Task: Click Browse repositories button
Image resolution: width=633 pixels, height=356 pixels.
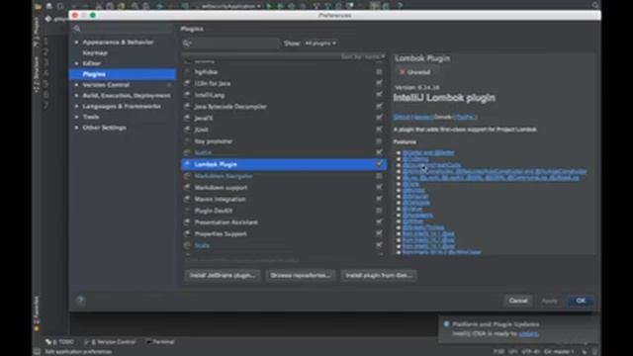Action: tap(301, 275)
